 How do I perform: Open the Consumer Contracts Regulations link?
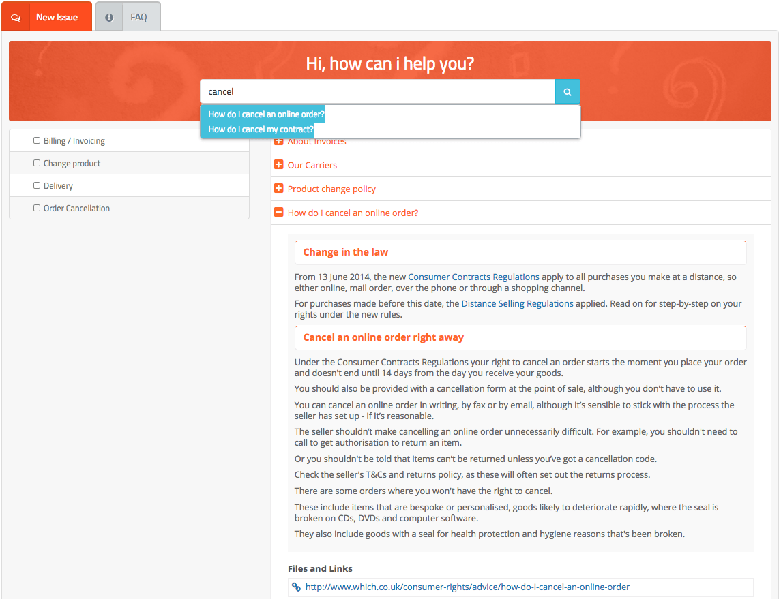473,277
